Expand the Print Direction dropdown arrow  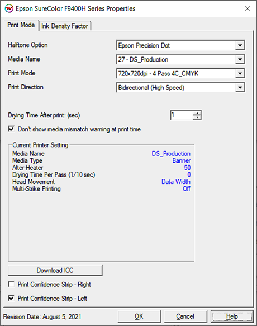tap(240, 88)
